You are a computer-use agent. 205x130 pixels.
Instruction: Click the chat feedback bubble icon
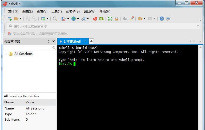168,19
